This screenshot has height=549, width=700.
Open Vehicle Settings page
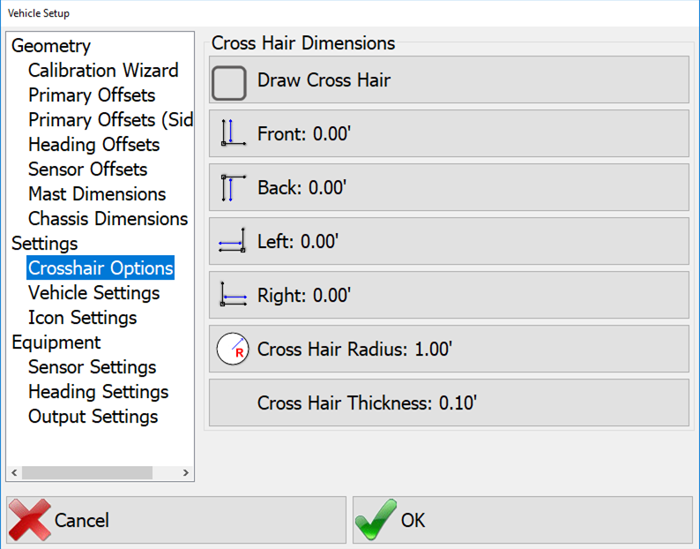pyautogui.click(x=93, y=293)
